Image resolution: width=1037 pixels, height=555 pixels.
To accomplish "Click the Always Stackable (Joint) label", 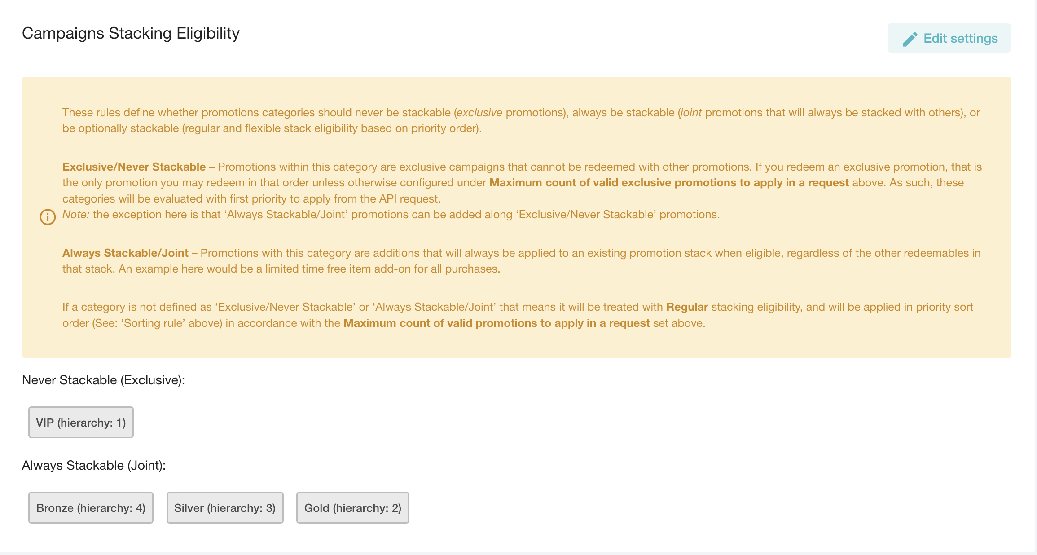I will (94, 466).
